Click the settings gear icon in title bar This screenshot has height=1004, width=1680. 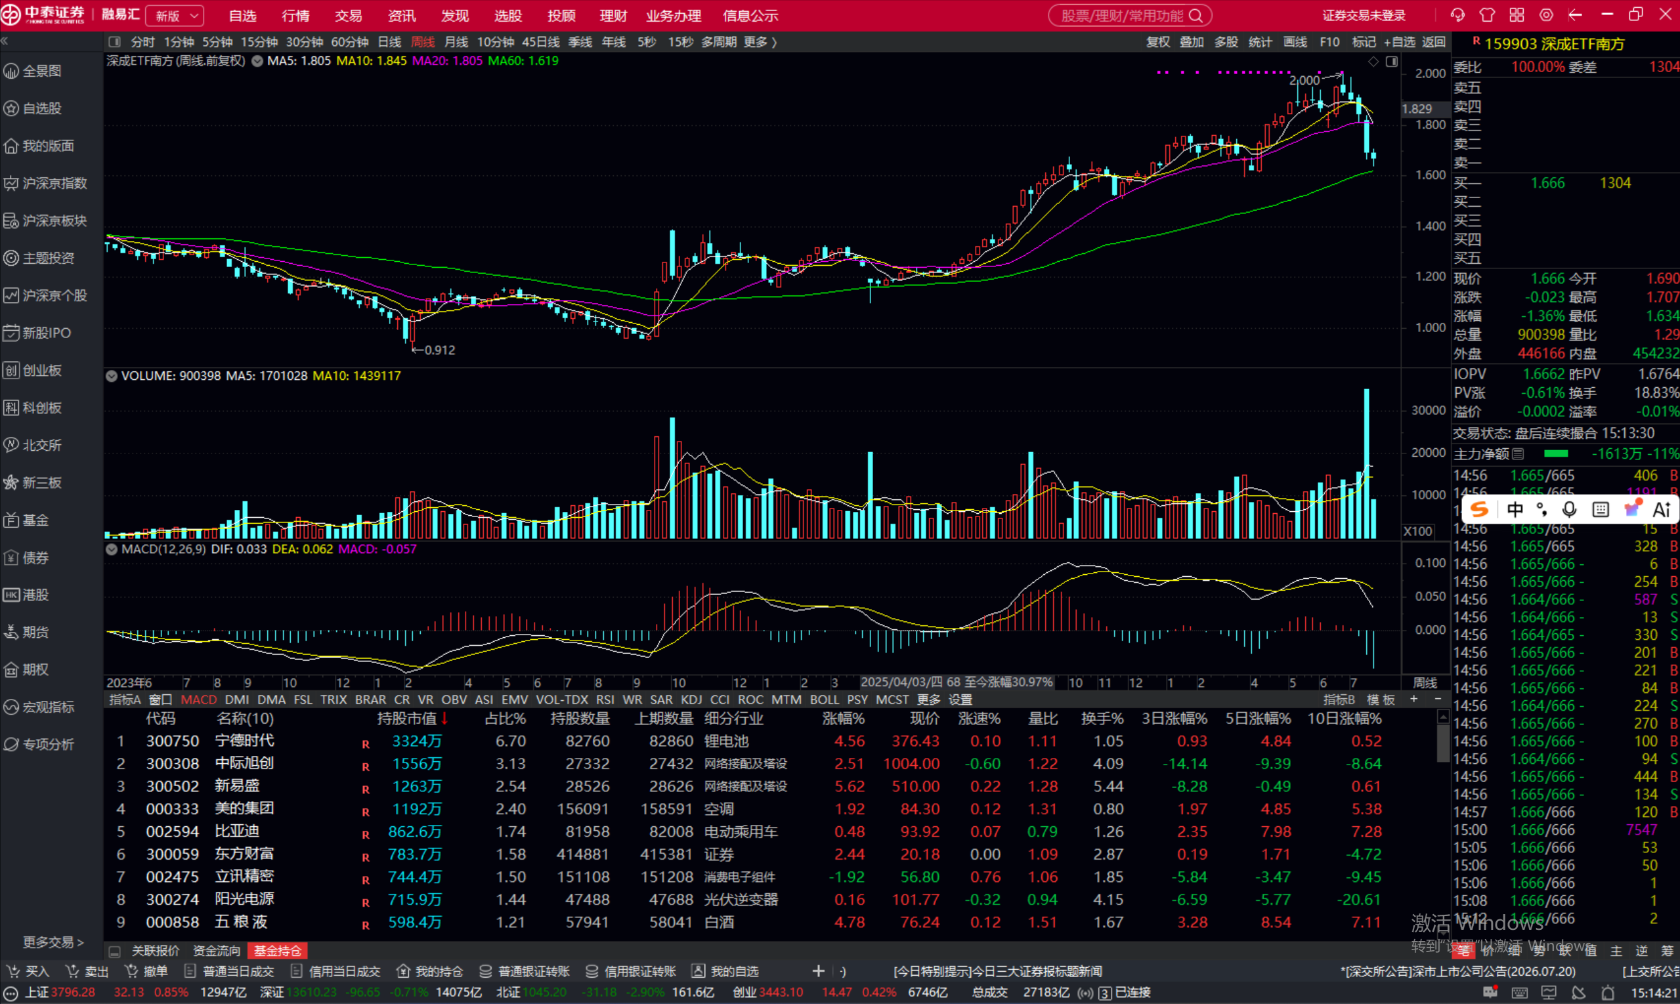pyautogui.click(x=1546, y=15)
